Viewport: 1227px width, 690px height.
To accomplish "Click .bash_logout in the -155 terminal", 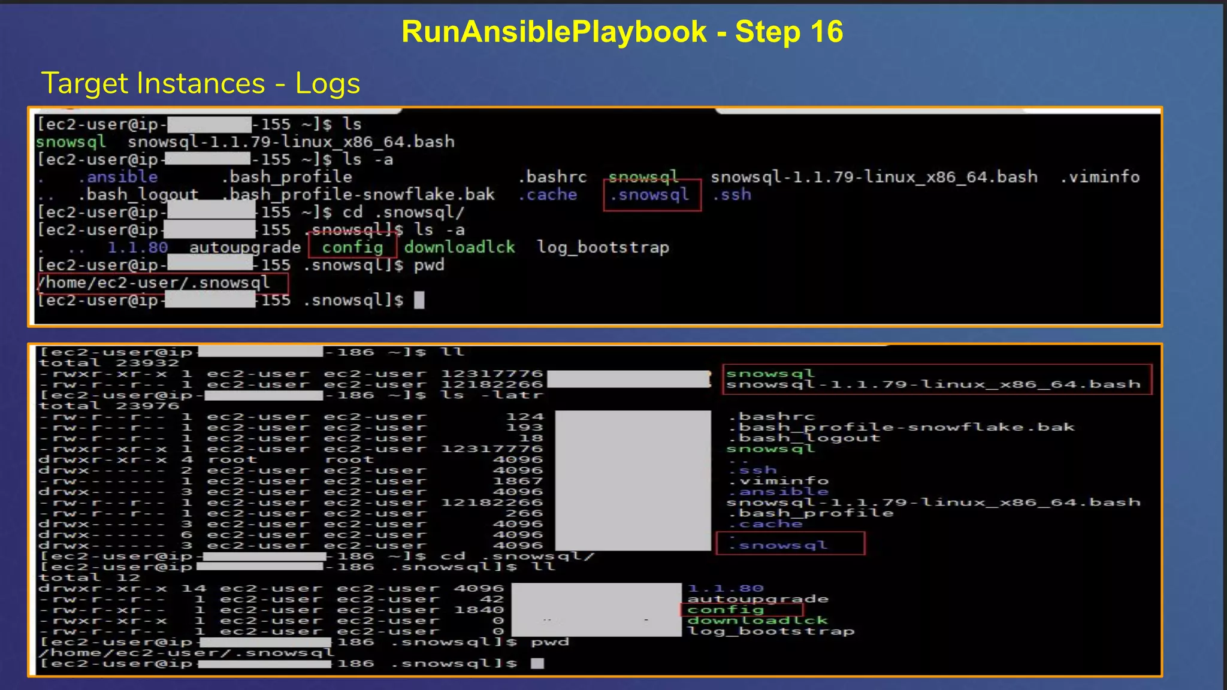I will (x=138, y=195).
